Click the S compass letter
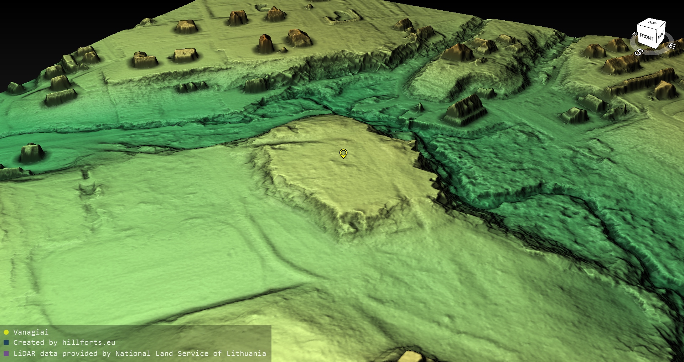684x362 pixels. click(x=639, y=52)
